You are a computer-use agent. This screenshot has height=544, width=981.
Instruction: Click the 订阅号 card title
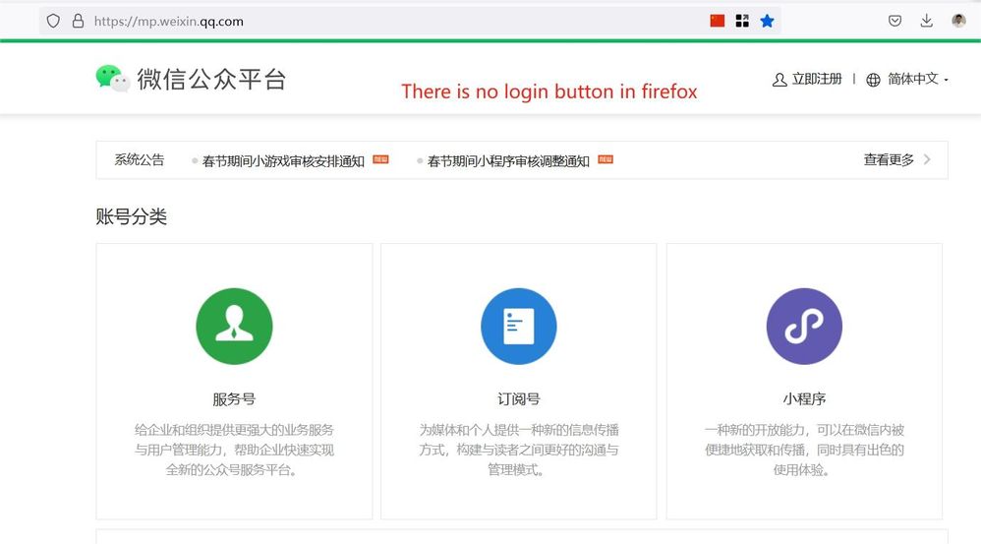519,398
